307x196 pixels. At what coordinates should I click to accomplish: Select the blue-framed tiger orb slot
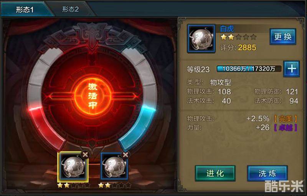(x=114, y=166)
